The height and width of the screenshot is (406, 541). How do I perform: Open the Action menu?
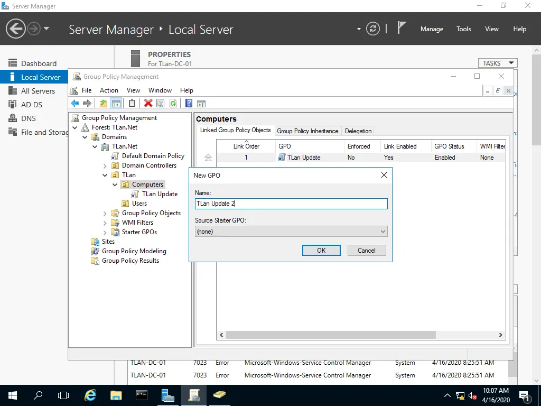coord(109,90)
